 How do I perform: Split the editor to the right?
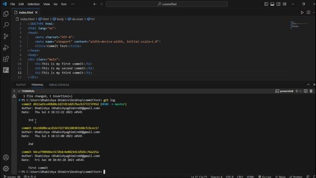308,12
